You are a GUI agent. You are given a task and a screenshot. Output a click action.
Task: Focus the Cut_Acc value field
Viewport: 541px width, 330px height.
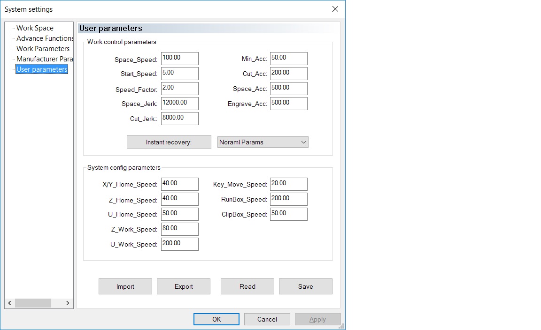pyautogui.click(x=289, y=74)
